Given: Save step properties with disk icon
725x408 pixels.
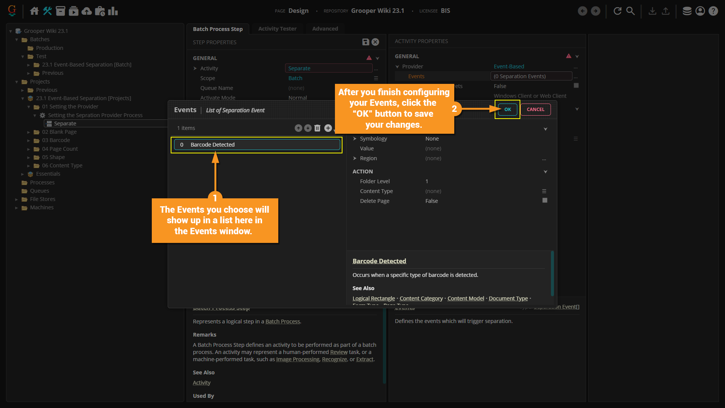Looking at the screenshot, I should pos(366,42).
